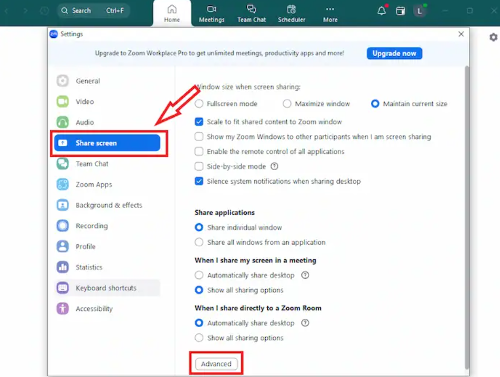Click the Statistics bar chart icon
Viewport: 500px width, 377px height.
coord(62,267)
